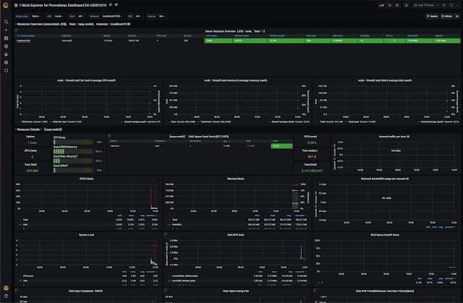Viewport: 463px width, 303px height.
Task: Click the share dashboard icon
Action: (x=116, y=5)
